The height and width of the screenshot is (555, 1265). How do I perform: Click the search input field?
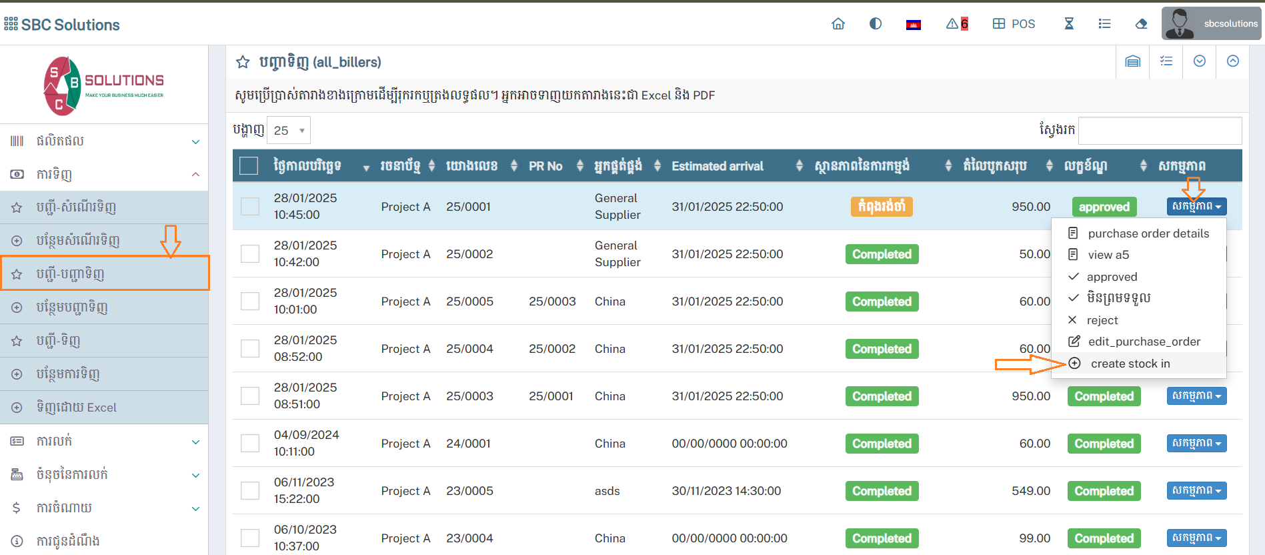click(x=1160, y=131)
